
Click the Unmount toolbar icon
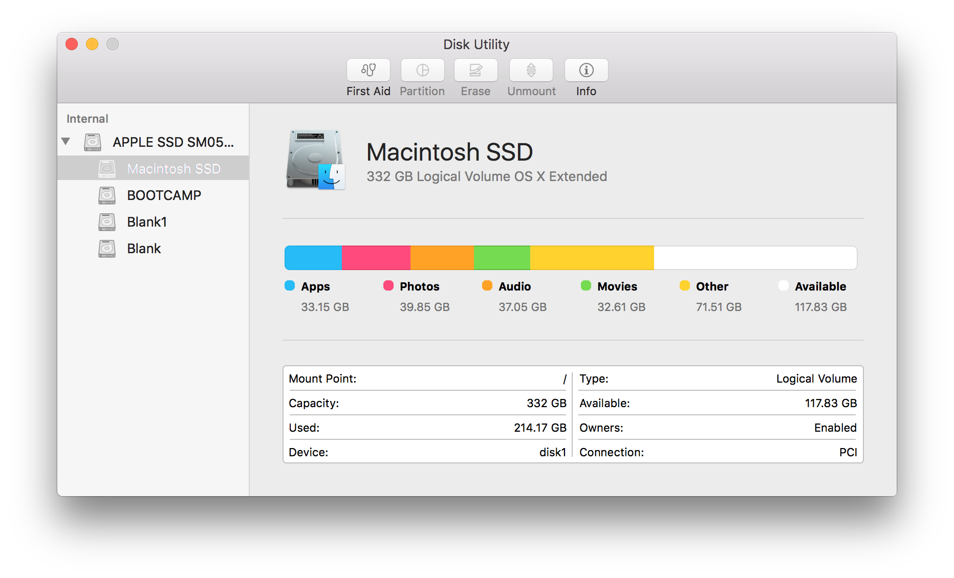coord(531,70)
